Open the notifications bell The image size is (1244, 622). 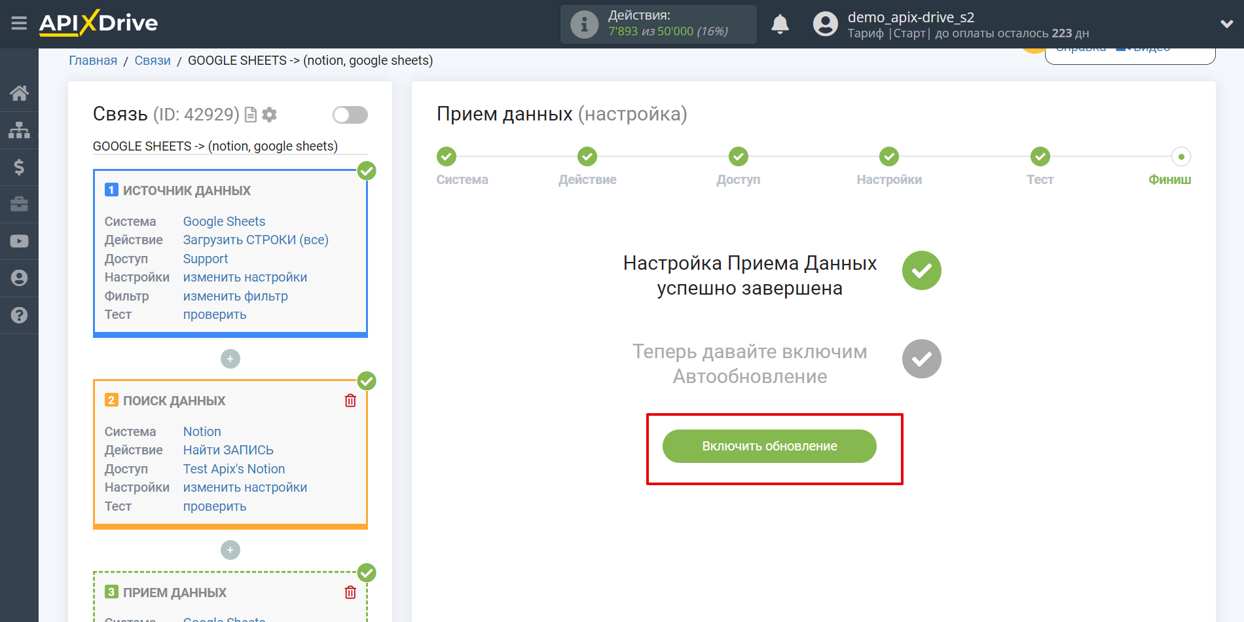coord(780,24)
